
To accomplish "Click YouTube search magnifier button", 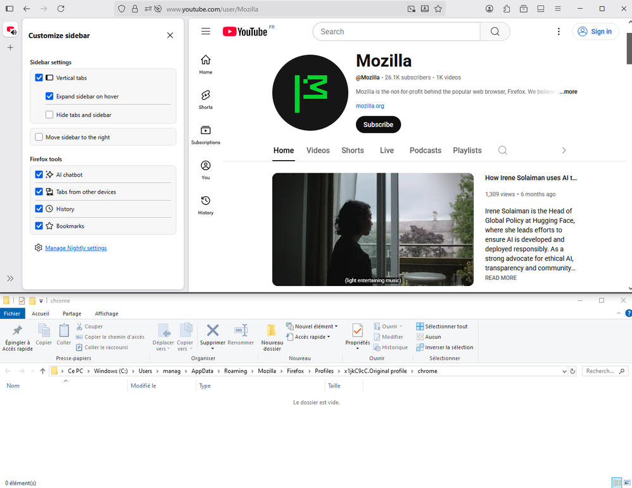I will (x=495, y=32).
